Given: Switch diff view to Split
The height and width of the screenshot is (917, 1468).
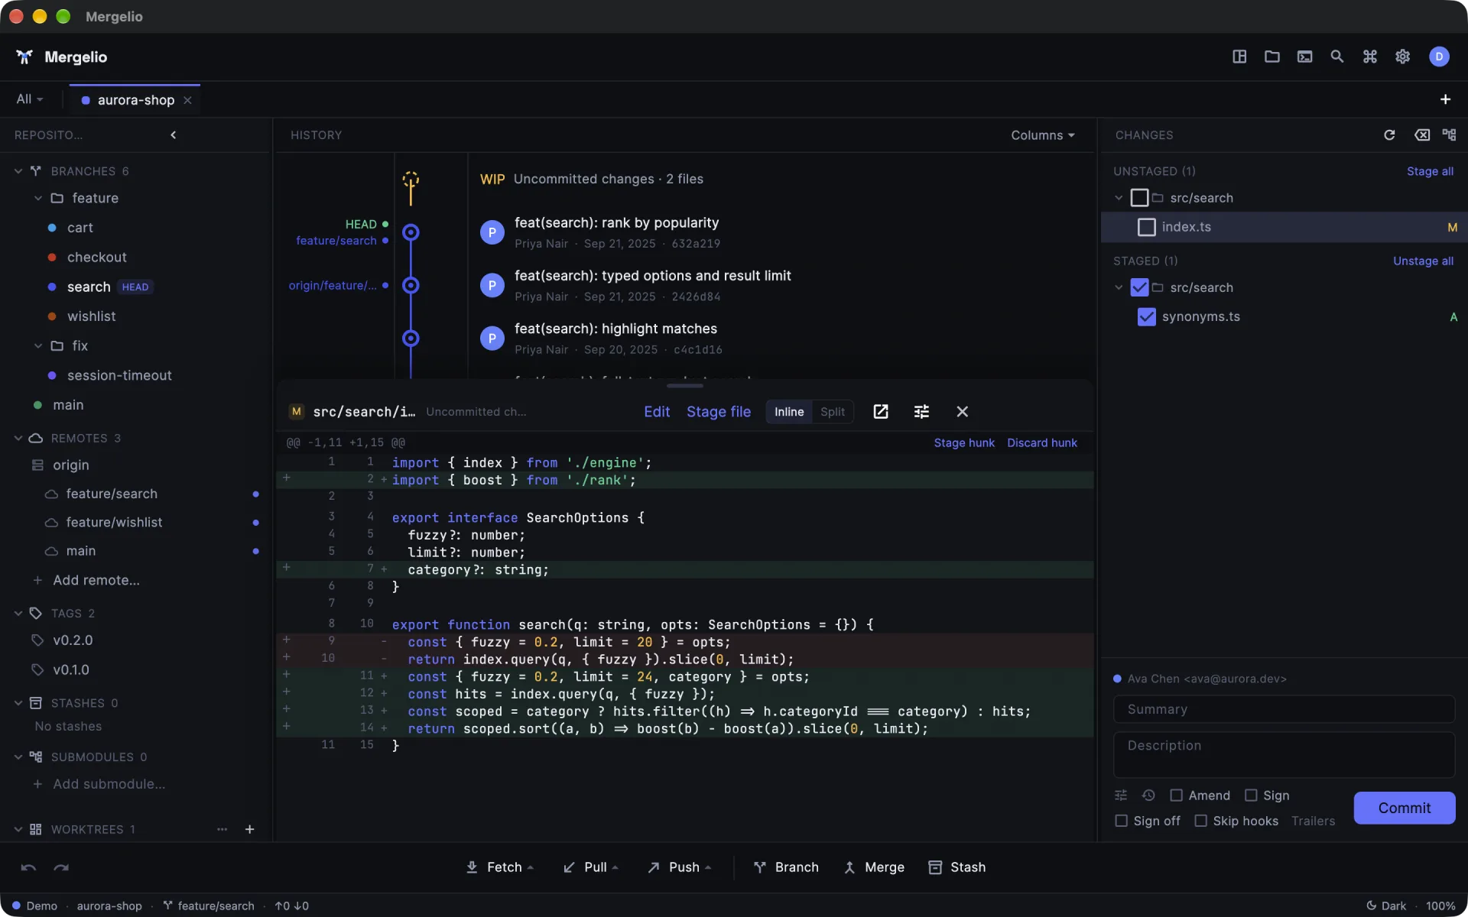Looking at the screenshot, I should click(x=833, y=412).
